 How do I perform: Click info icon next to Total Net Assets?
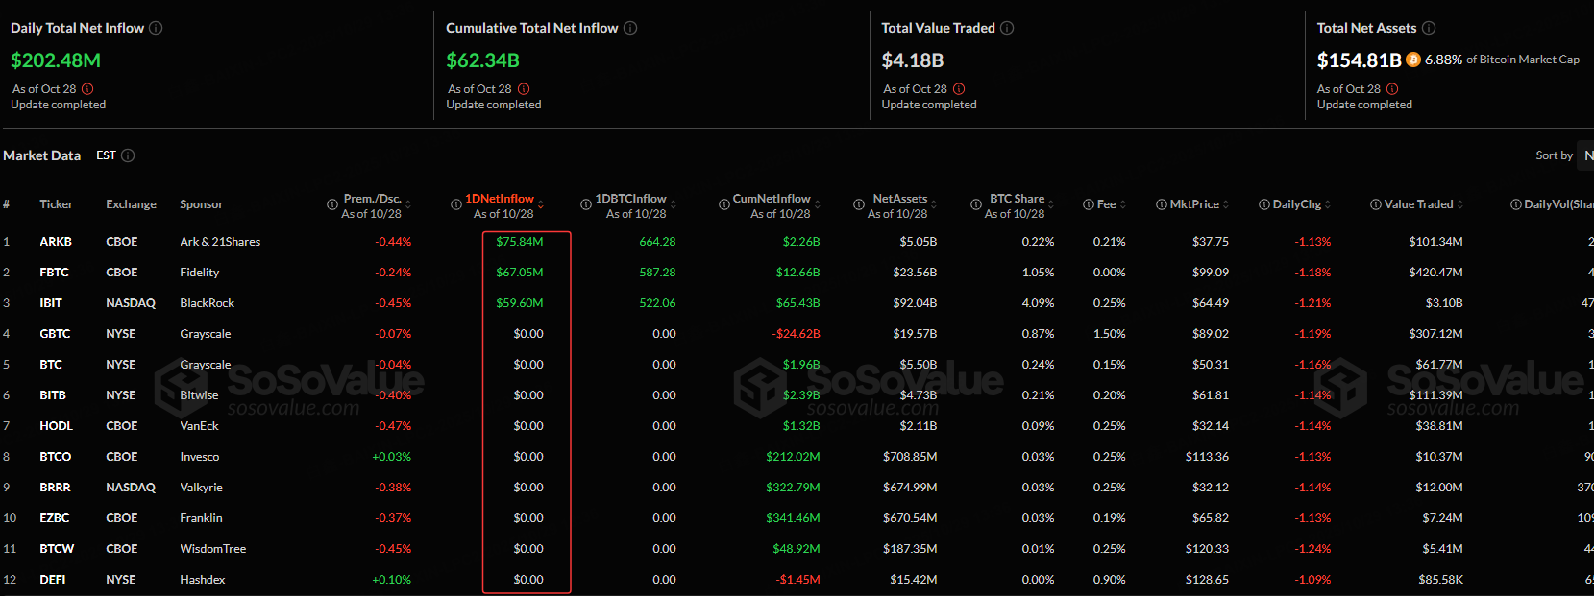pyautogui.click(x=1429, y=28)
